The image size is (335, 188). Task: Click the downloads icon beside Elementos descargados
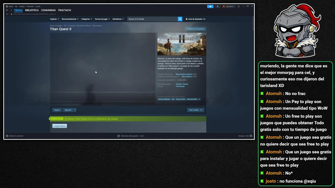[119, 136]
